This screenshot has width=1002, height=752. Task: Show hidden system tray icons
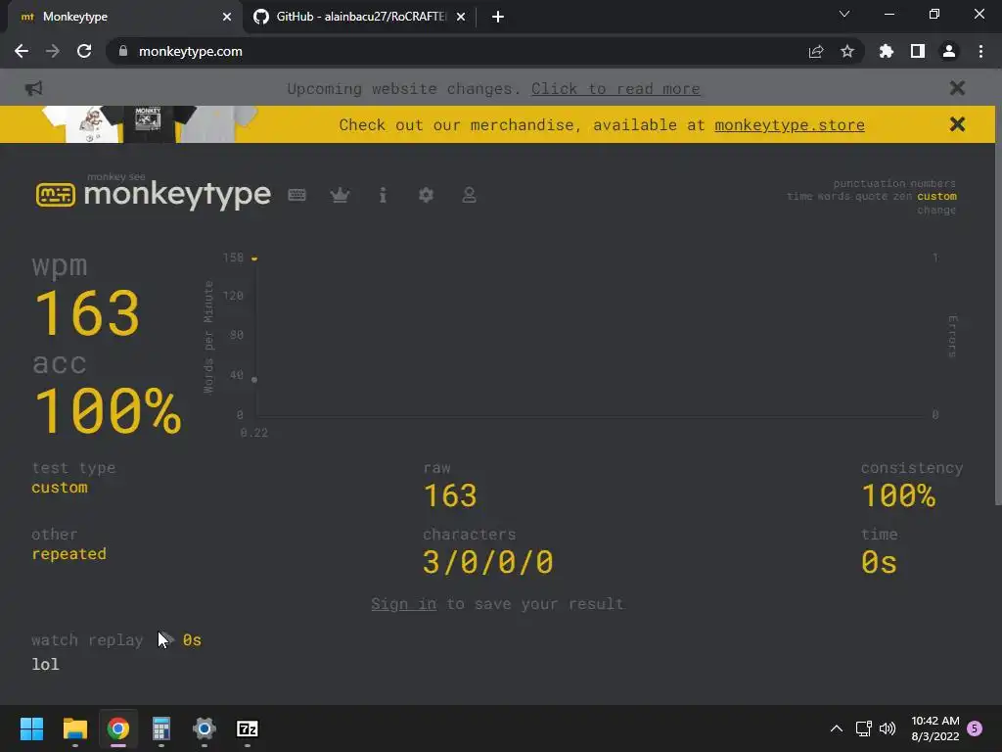pos(836,728)
